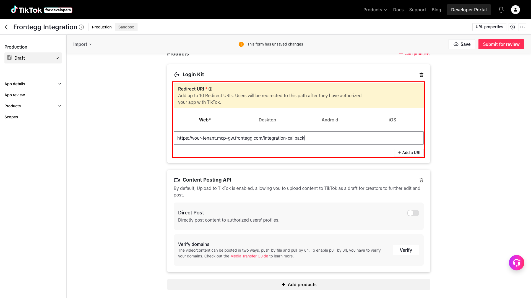This screenshot has width=531, height=298.
Task: Open Docs in the top navigation
Action: [398, 10]
